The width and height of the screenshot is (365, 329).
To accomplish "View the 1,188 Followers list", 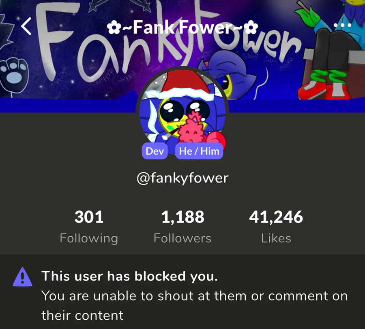I will pyautogui.click(x=182, y=226).
